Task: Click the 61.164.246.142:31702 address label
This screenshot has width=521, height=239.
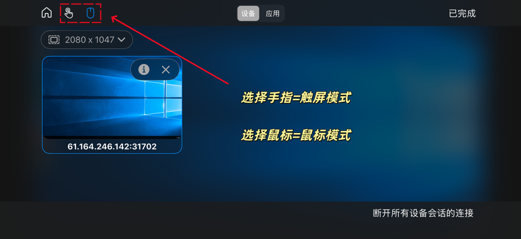Action: (x=112, y=147)
